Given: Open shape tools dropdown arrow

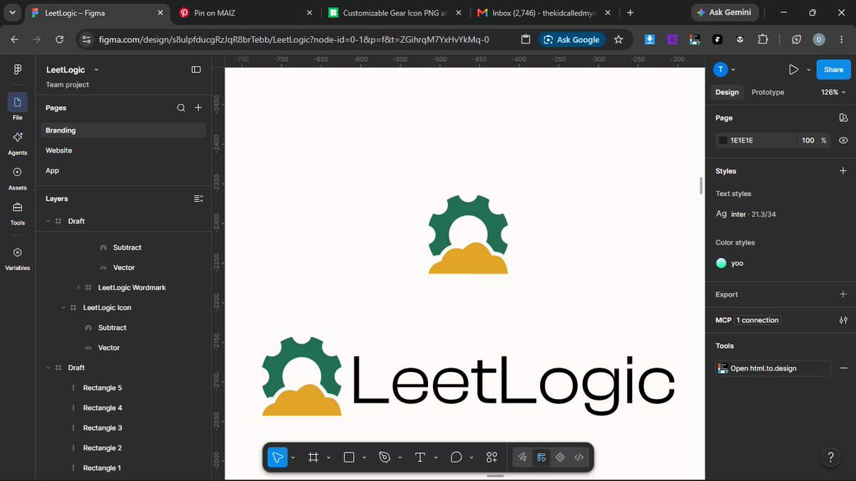Looking at the screenshot, I should tap(364, 457).
